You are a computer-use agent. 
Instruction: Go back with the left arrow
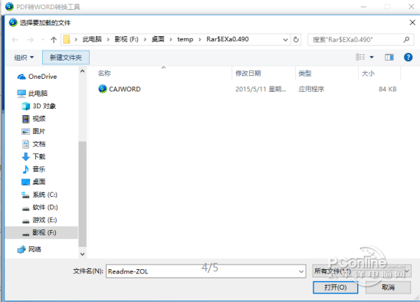[x=15, y=40]
